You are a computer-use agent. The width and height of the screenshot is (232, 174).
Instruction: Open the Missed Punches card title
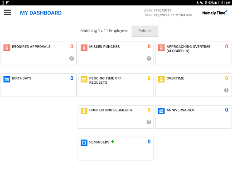105,47
